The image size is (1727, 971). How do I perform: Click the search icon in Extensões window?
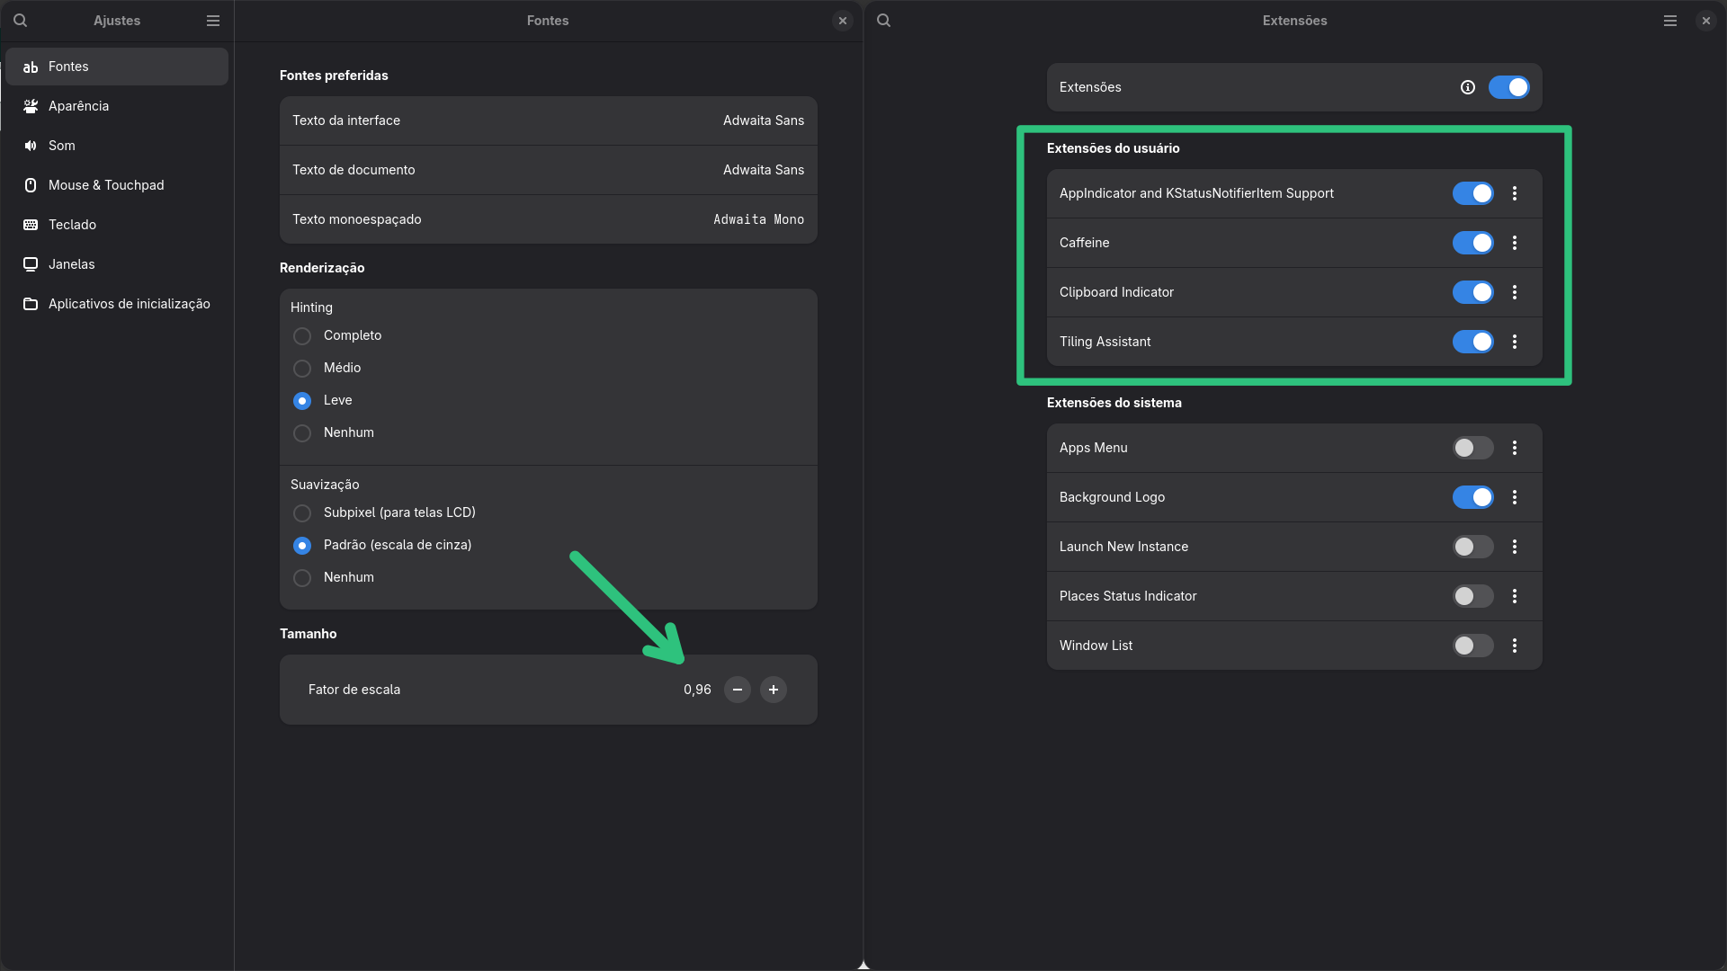pos(884,20)
